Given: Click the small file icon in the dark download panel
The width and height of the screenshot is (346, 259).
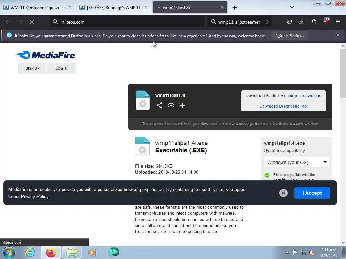Looking at the screenshot, I should point(143,100).
